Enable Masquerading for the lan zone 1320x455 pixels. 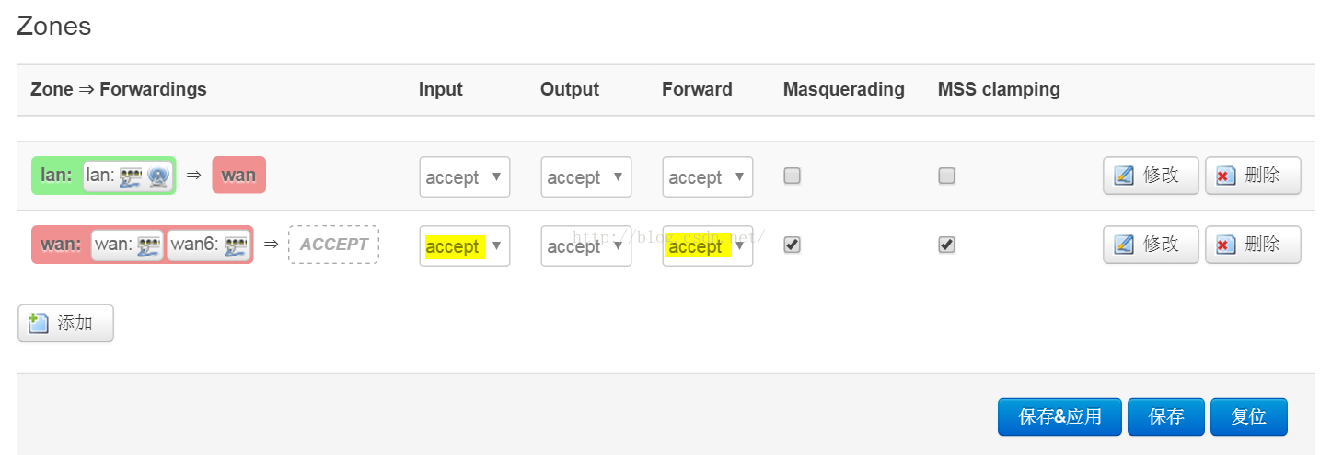click(792, 176)
